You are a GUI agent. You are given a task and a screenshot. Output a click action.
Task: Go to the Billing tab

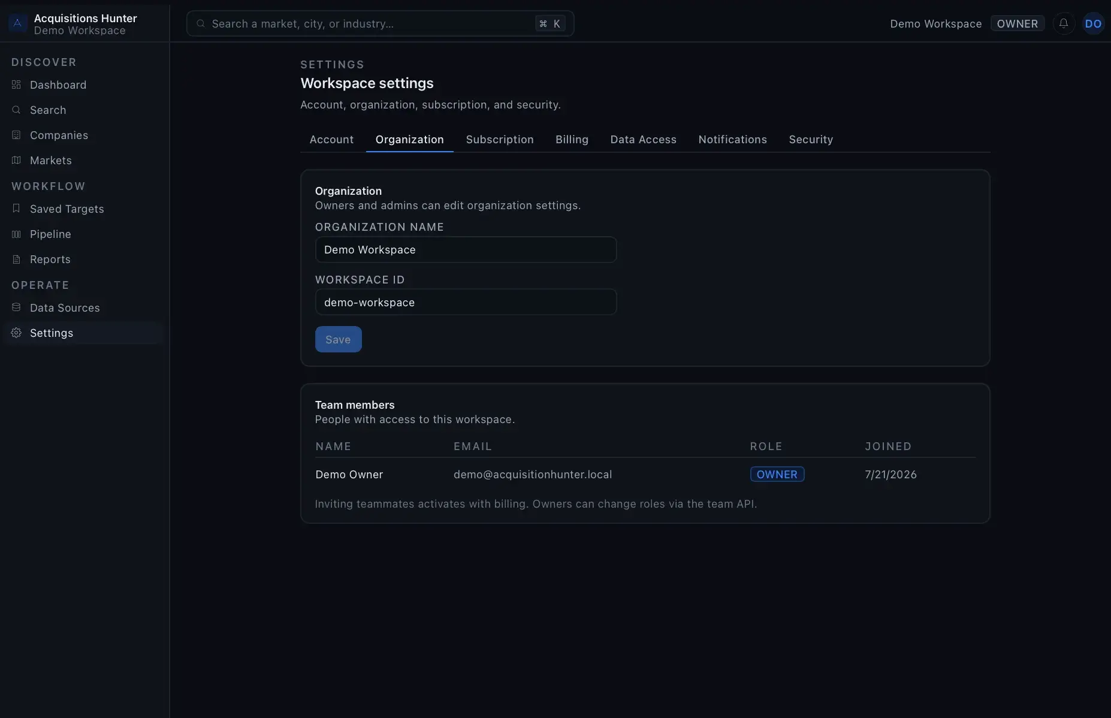572,139
